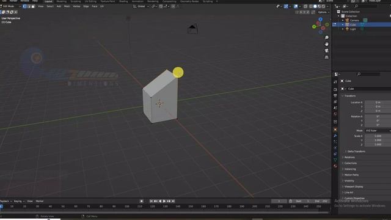The width and height of the screenshot is (391, 220).
Task: Click the blue Z axis on navigation gizmo
Action: [x=320, y=19]
